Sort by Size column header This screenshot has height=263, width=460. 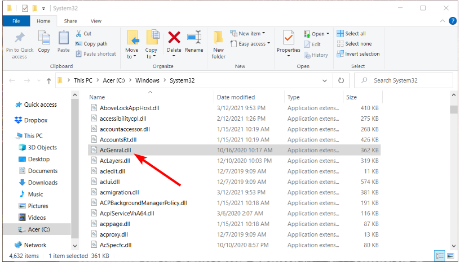click(351, 97)
